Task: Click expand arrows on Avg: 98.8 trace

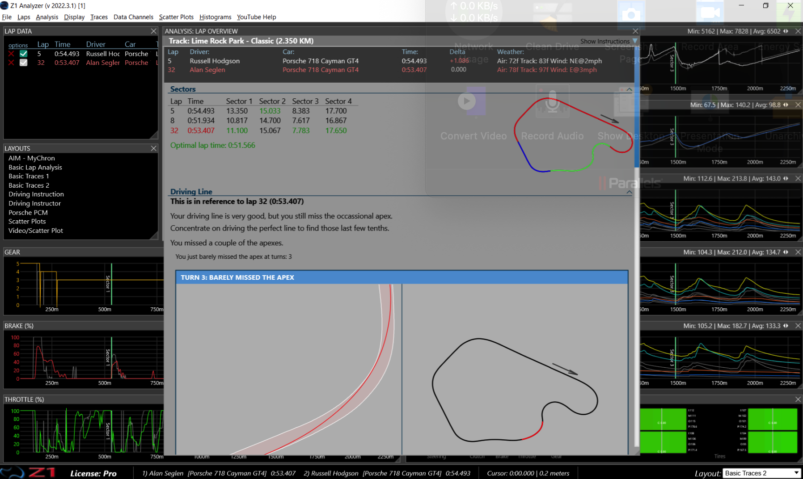Action: pyautogui.click(x=786, y=105)
